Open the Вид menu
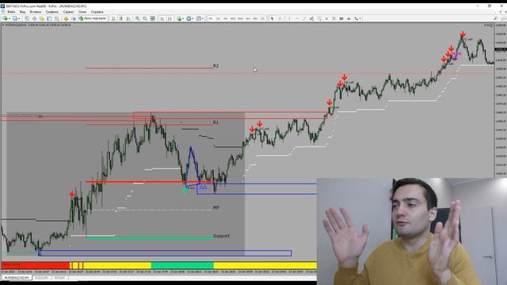The height and width of the screenshot is (285, 507). pyautogui.click(x=22, y=12)
